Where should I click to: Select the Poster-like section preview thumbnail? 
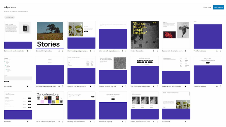[x=145, y=35]
